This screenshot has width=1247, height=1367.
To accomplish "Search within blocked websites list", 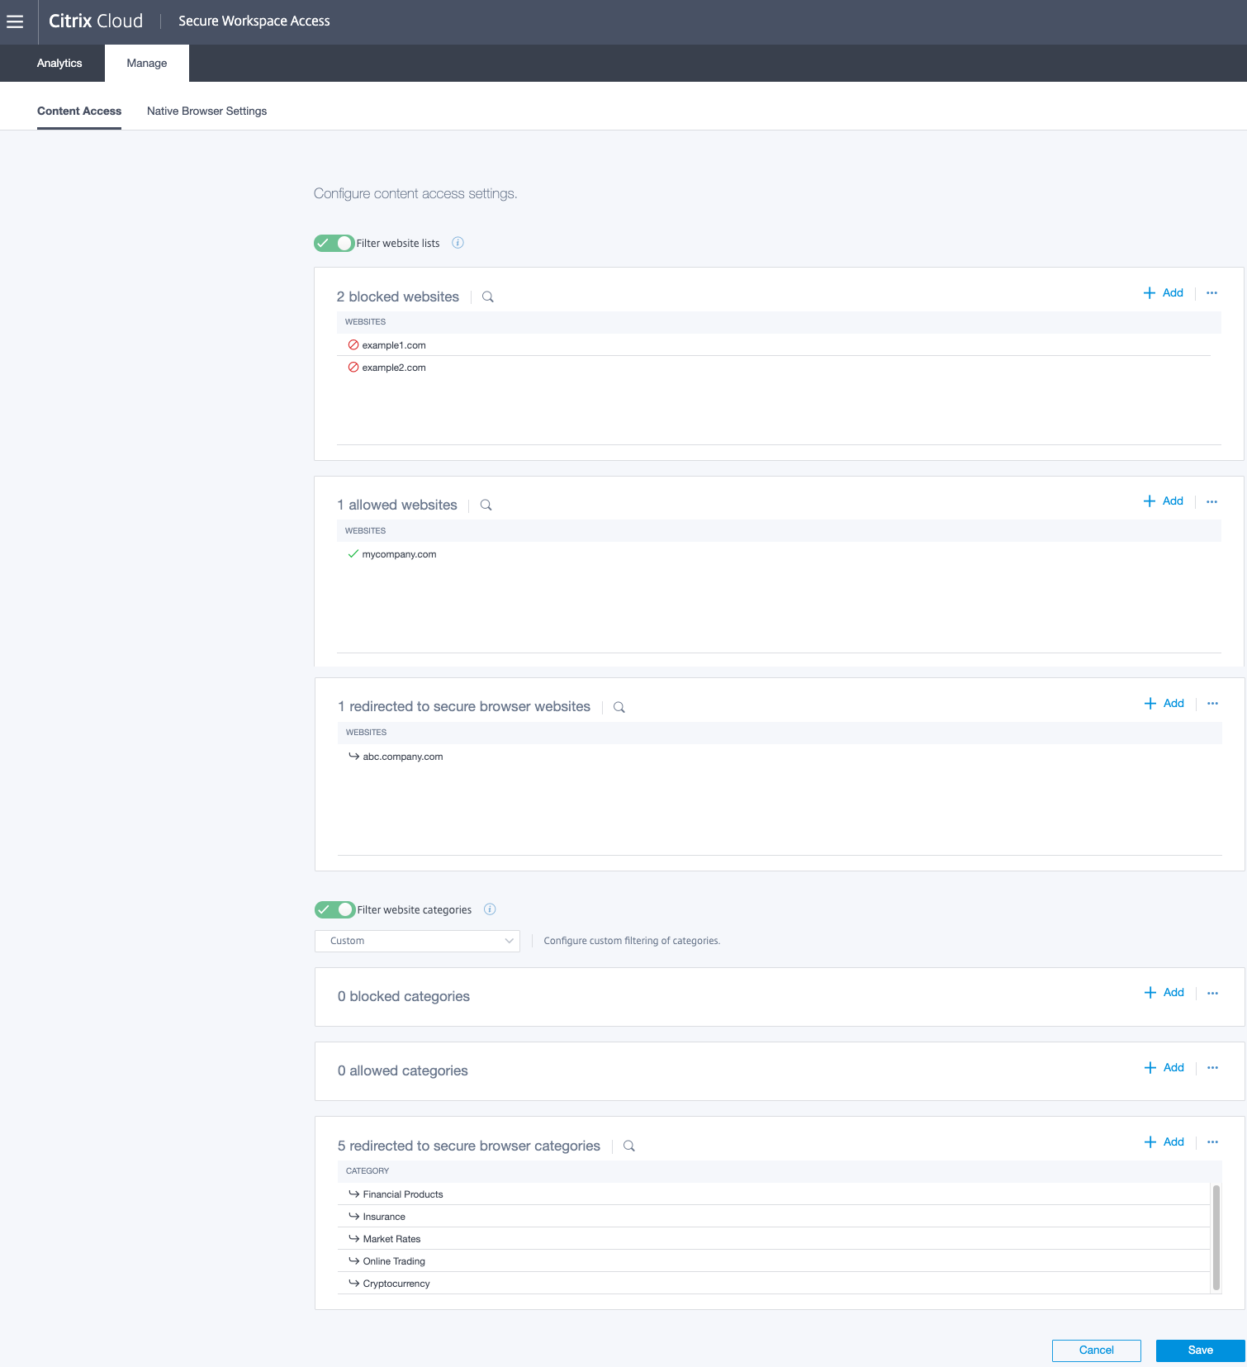I will tap(488, 297).
